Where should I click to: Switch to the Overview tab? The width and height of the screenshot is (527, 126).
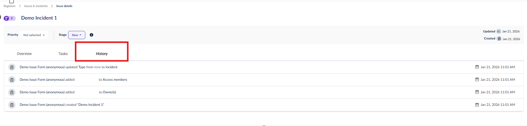point(24,54)
